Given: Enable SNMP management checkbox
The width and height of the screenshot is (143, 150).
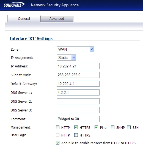Looking at the screenshot, I should (112, 127).
